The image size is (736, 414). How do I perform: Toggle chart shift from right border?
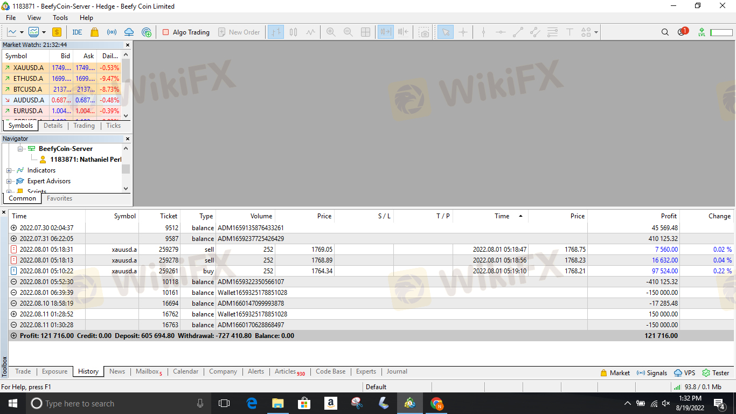403,32
